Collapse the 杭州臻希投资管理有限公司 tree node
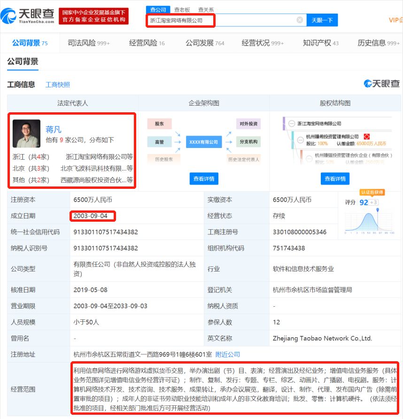Image resolution: width=403 pixels, height=419 pixels. 300,140
